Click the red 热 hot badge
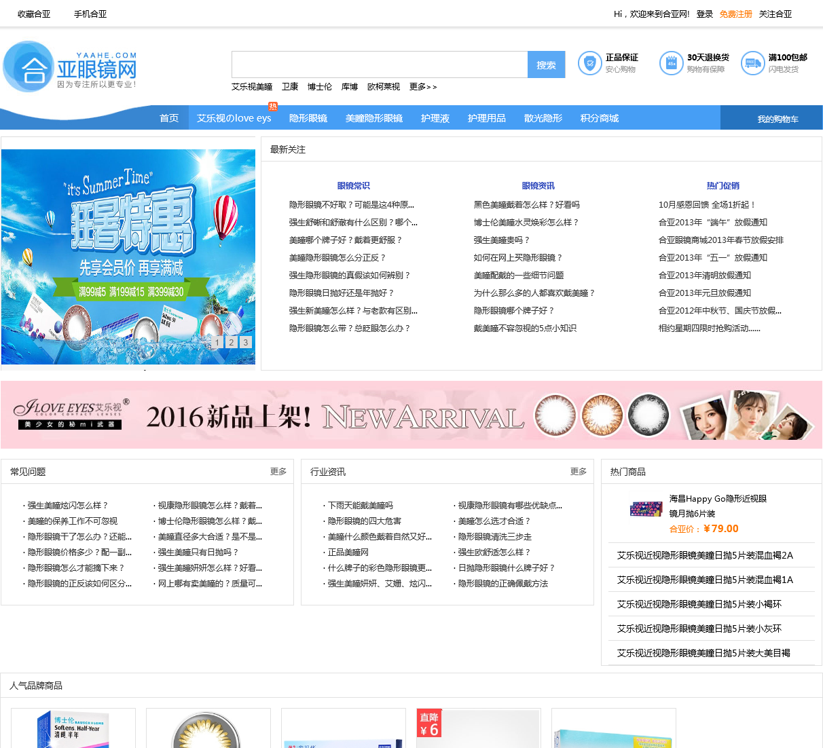 coord(273,106)
